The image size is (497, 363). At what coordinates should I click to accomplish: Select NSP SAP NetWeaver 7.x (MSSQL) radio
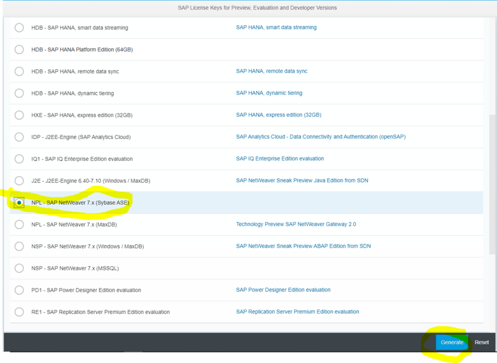click(x=19, y=268)
